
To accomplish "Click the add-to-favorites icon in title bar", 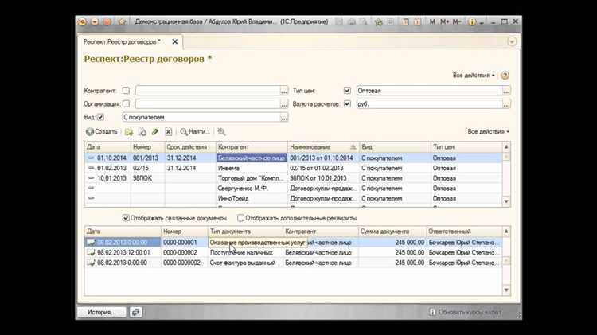I will [x=378, y=22].
